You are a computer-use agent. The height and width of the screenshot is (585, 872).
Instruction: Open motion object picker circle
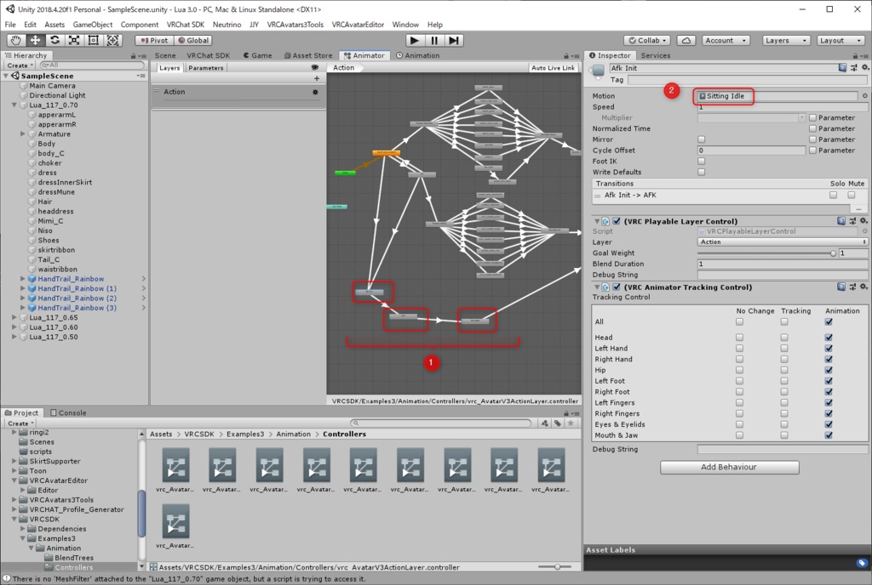[865, 96]
